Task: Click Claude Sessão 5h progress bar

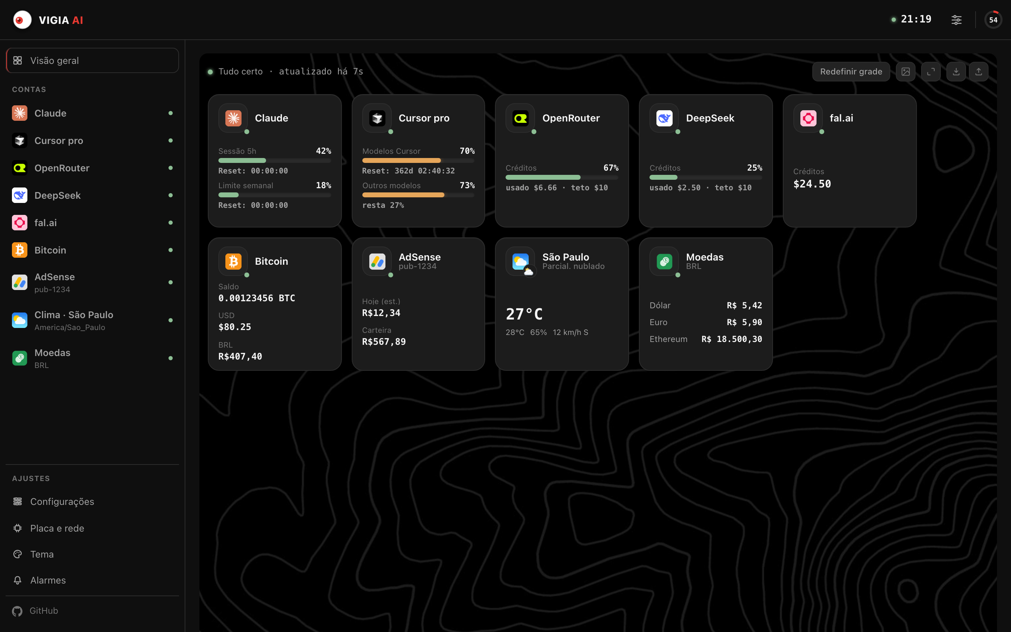Action: [275, 160]
